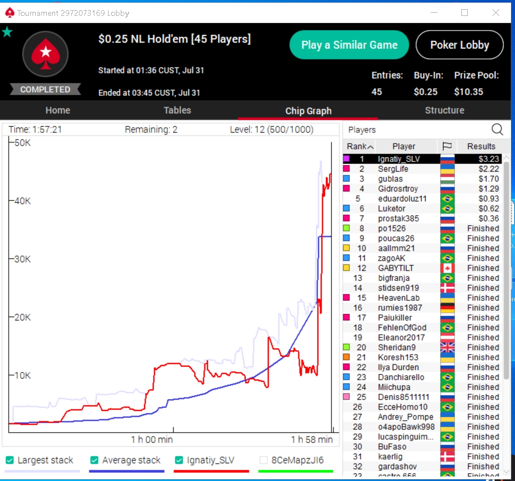The width and height of the screenshot is (515, 481).
Task: Click the flag next to HeavenLab
Action: (x=448, y=298)
